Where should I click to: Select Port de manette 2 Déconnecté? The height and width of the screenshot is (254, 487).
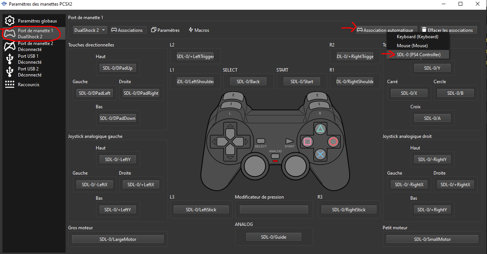(34, 46)
